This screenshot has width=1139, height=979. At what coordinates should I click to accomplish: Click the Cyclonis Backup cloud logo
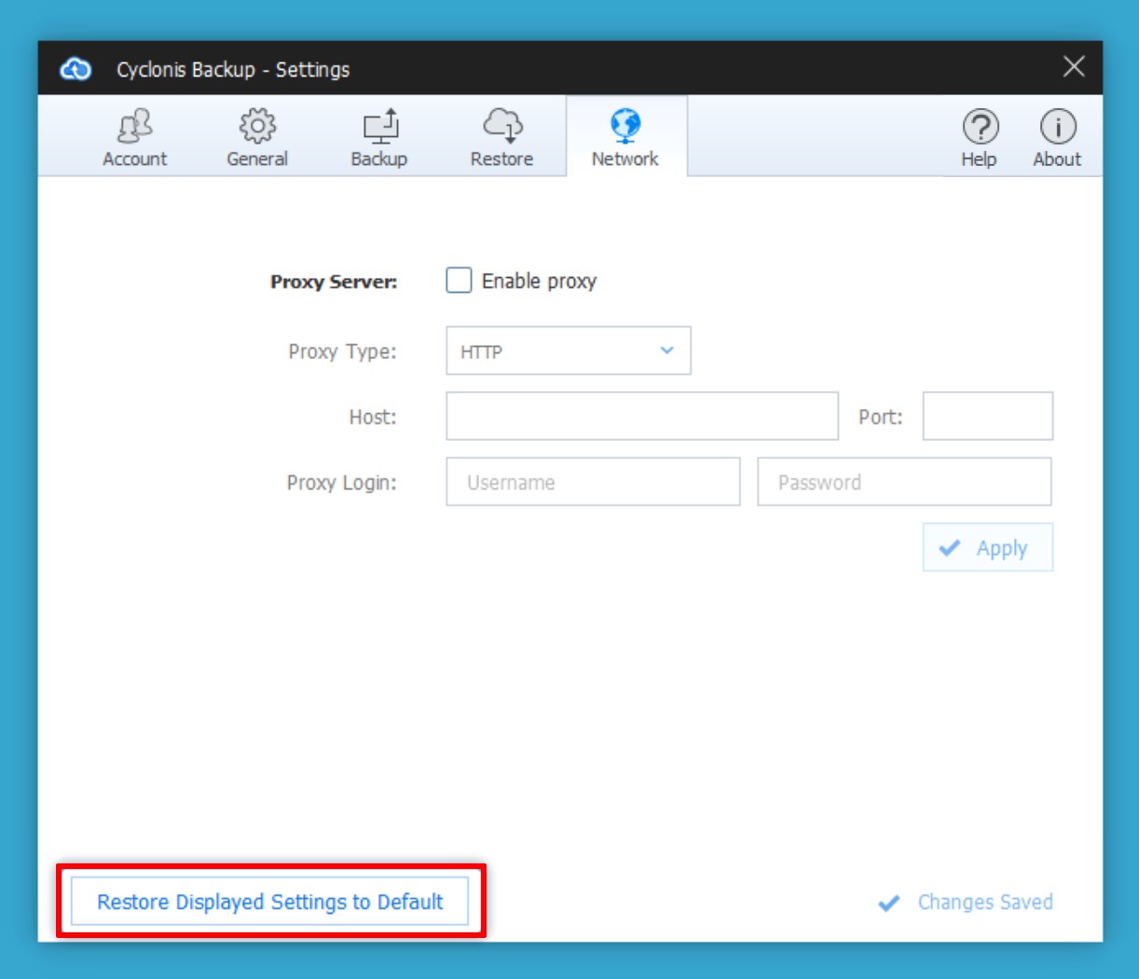(75, 69)
